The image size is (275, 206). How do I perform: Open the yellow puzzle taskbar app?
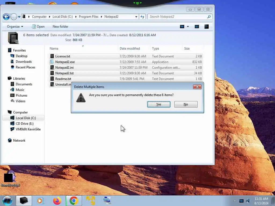(91, 201)
